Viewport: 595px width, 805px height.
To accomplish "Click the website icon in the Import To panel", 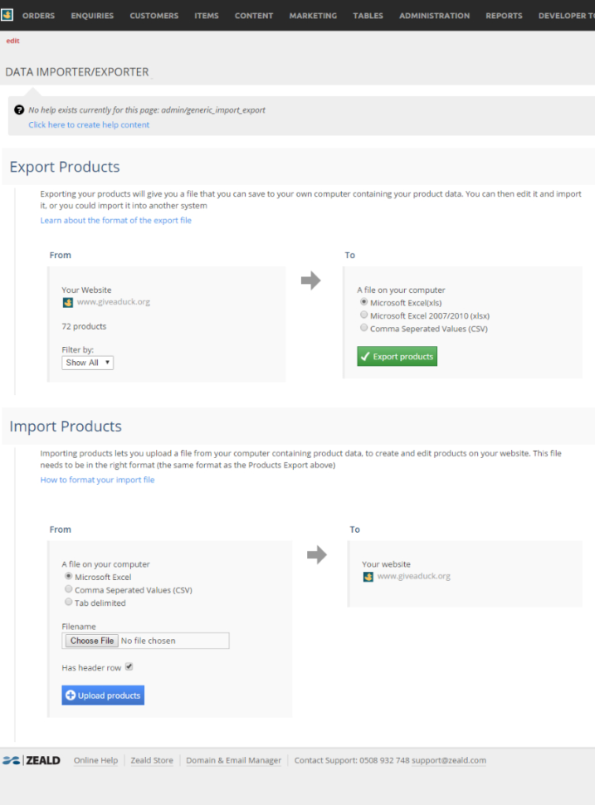I will click(368, 576).
